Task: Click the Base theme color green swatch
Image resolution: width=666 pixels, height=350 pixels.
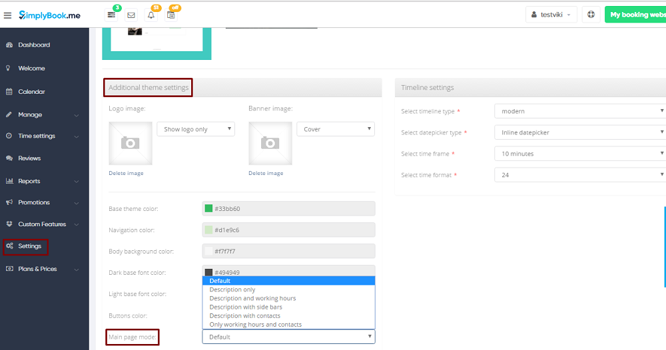Action: point(208,208)
